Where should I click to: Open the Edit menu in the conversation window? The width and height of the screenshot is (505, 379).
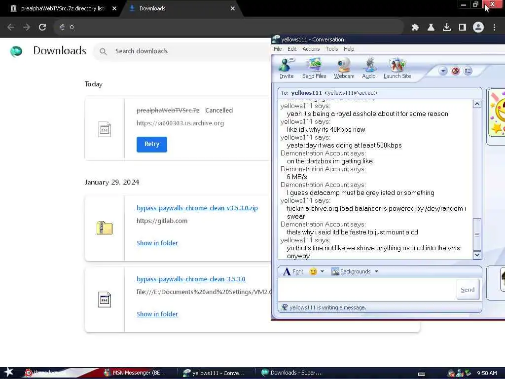pyautogui.click(x=292, y=49)
